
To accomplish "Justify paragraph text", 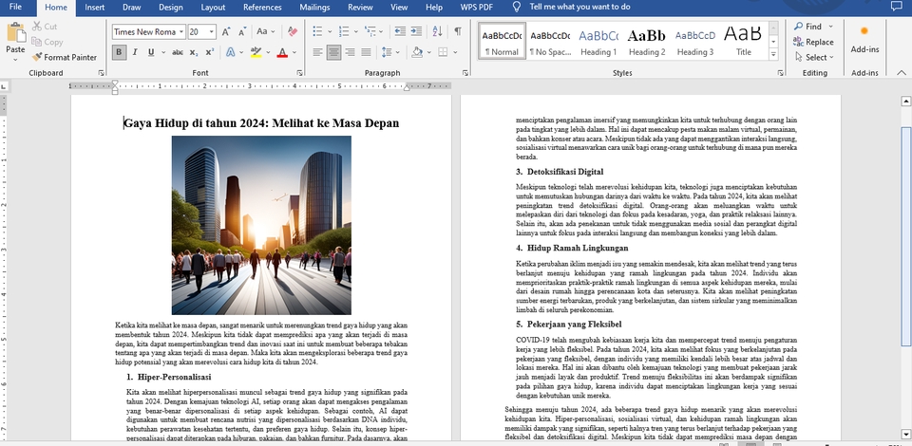I will 366,52.
